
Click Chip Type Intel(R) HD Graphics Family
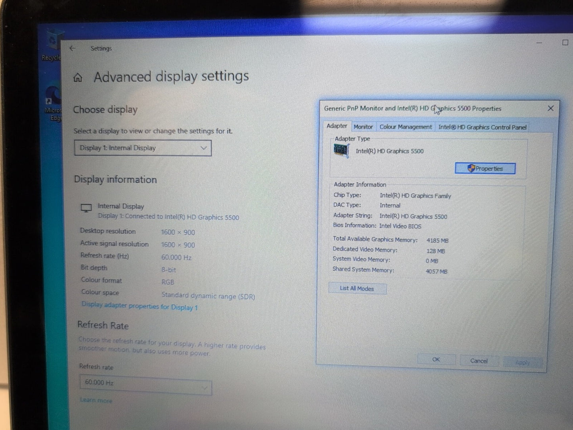[x=415, y=196]
